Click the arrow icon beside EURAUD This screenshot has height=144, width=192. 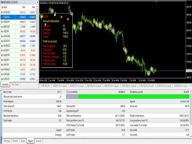click(3, 69)
